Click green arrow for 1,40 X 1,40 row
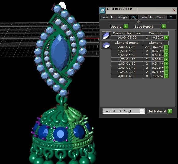The height and width of the screenshot is (164, 178). coord(166,68)
